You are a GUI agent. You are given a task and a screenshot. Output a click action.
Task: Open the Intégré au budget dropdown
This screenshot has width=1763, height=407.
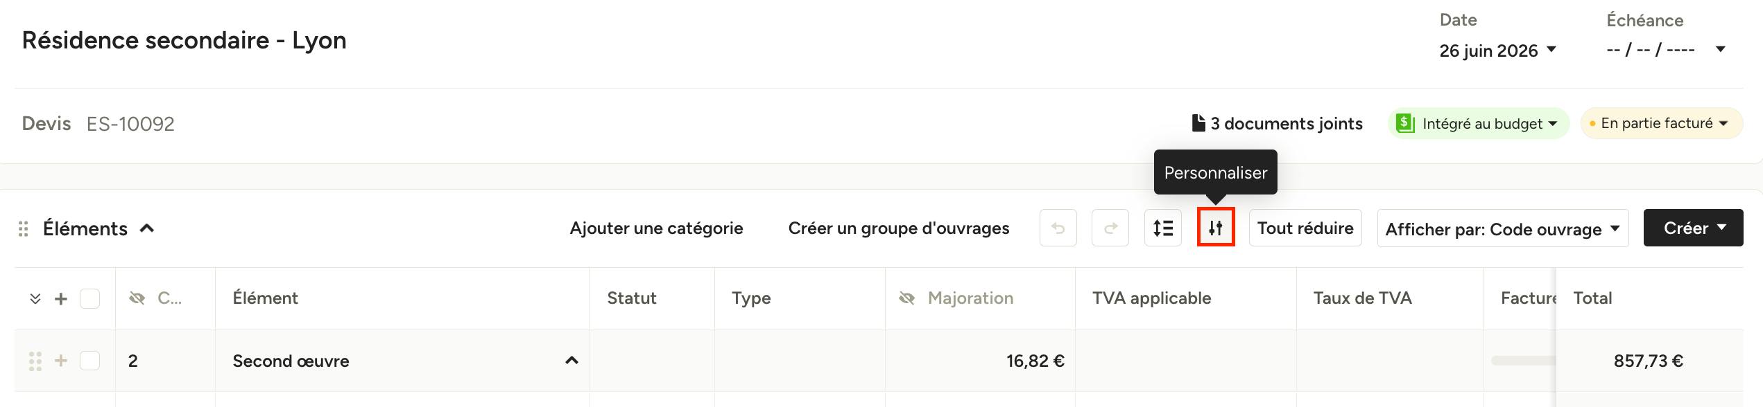1479,123
